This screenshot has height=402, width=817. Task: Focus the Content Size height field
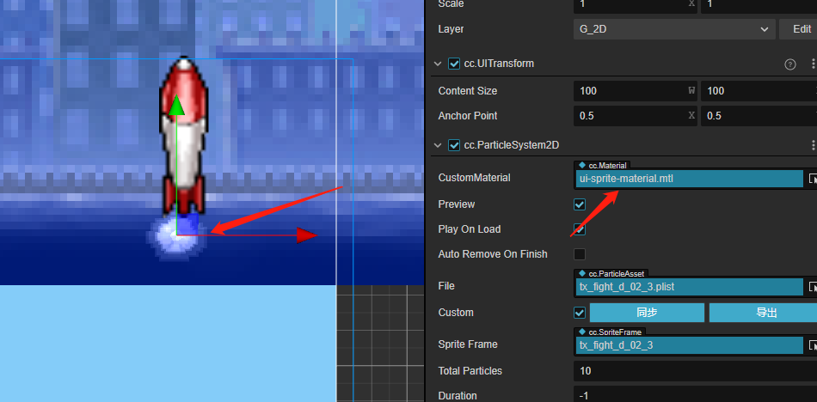coord(759,90)
